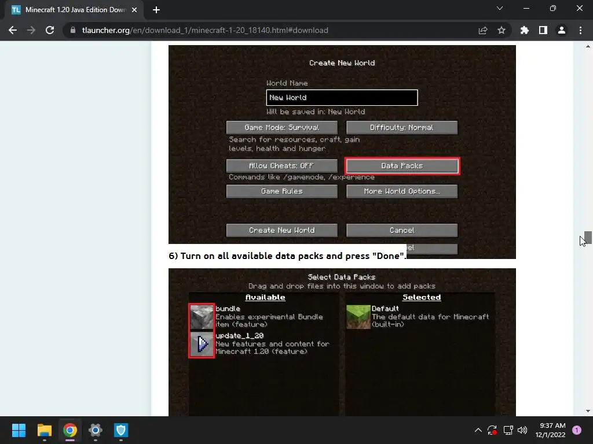Go back to the previous page

pos(13,30)
